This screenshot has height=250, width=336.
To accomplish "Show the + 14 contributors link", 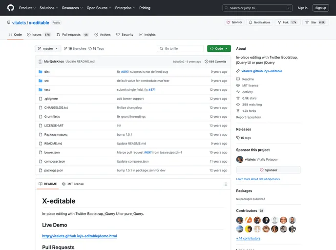I will coord(248,238).
